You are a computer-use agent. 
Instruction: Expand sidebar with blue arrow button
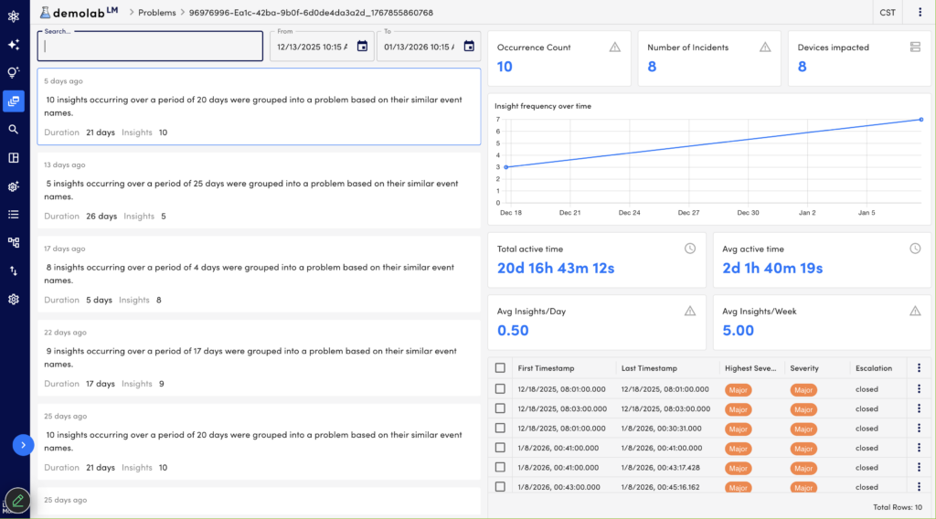coord(23,444)
